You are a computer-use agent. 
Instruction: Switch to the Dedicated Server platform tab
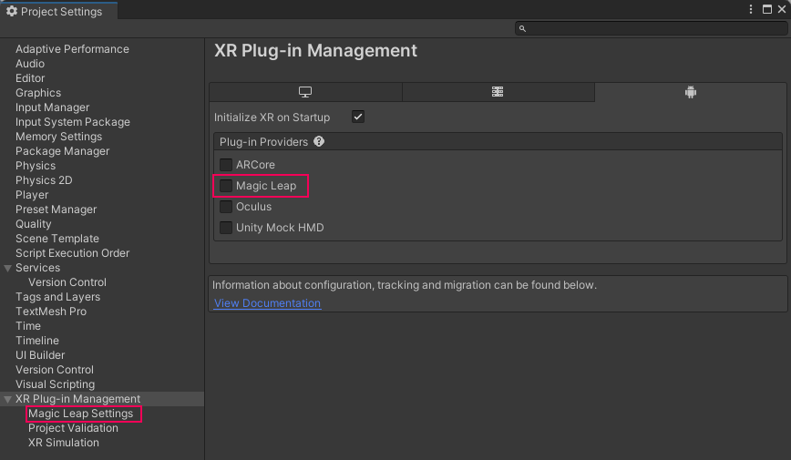click(x=498, y=92)
